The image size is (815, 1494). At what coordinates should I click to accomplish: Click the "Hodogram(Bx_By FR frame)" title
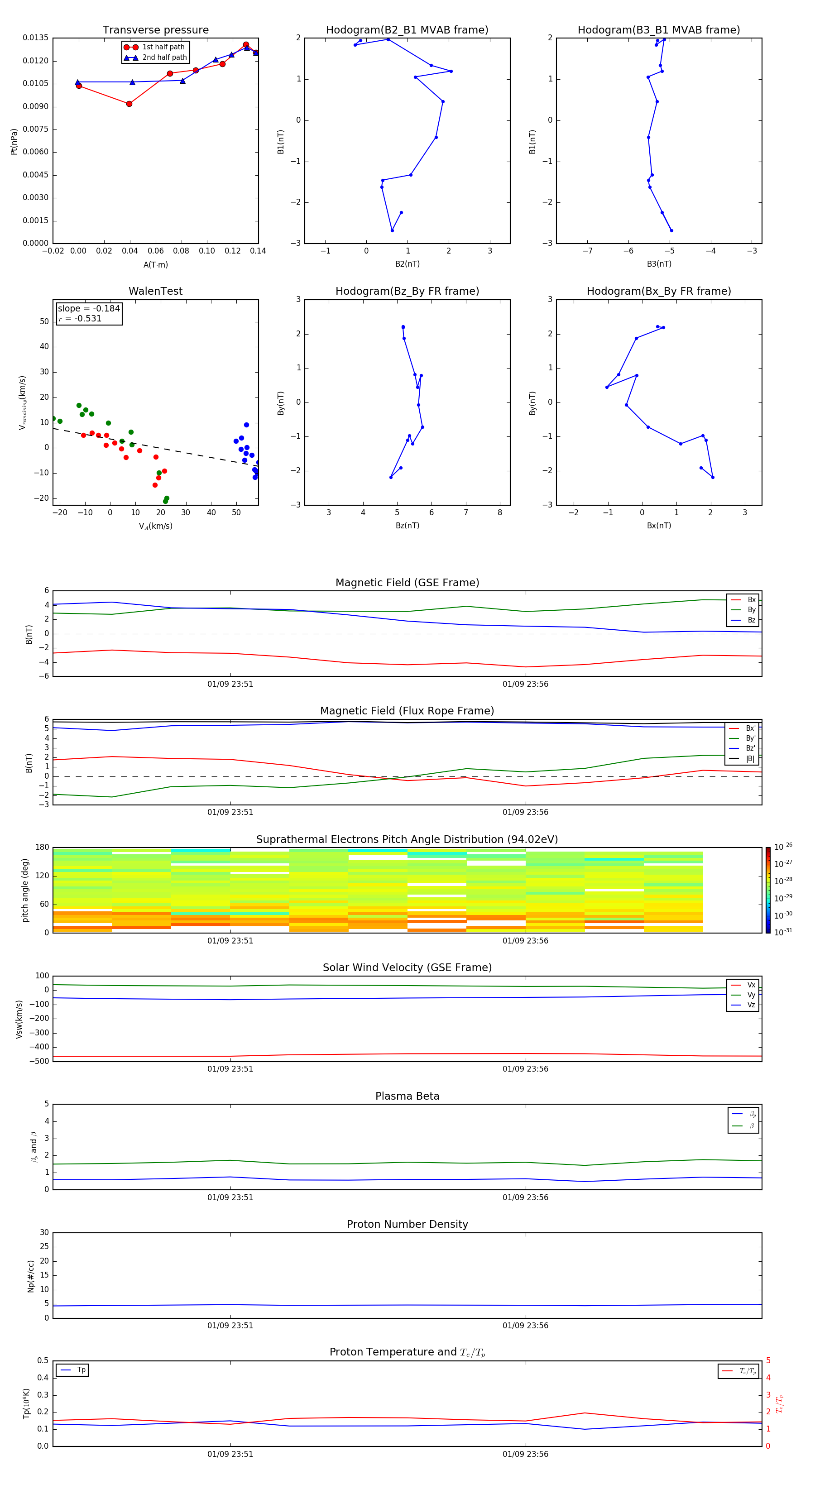(x=659, y=291)
